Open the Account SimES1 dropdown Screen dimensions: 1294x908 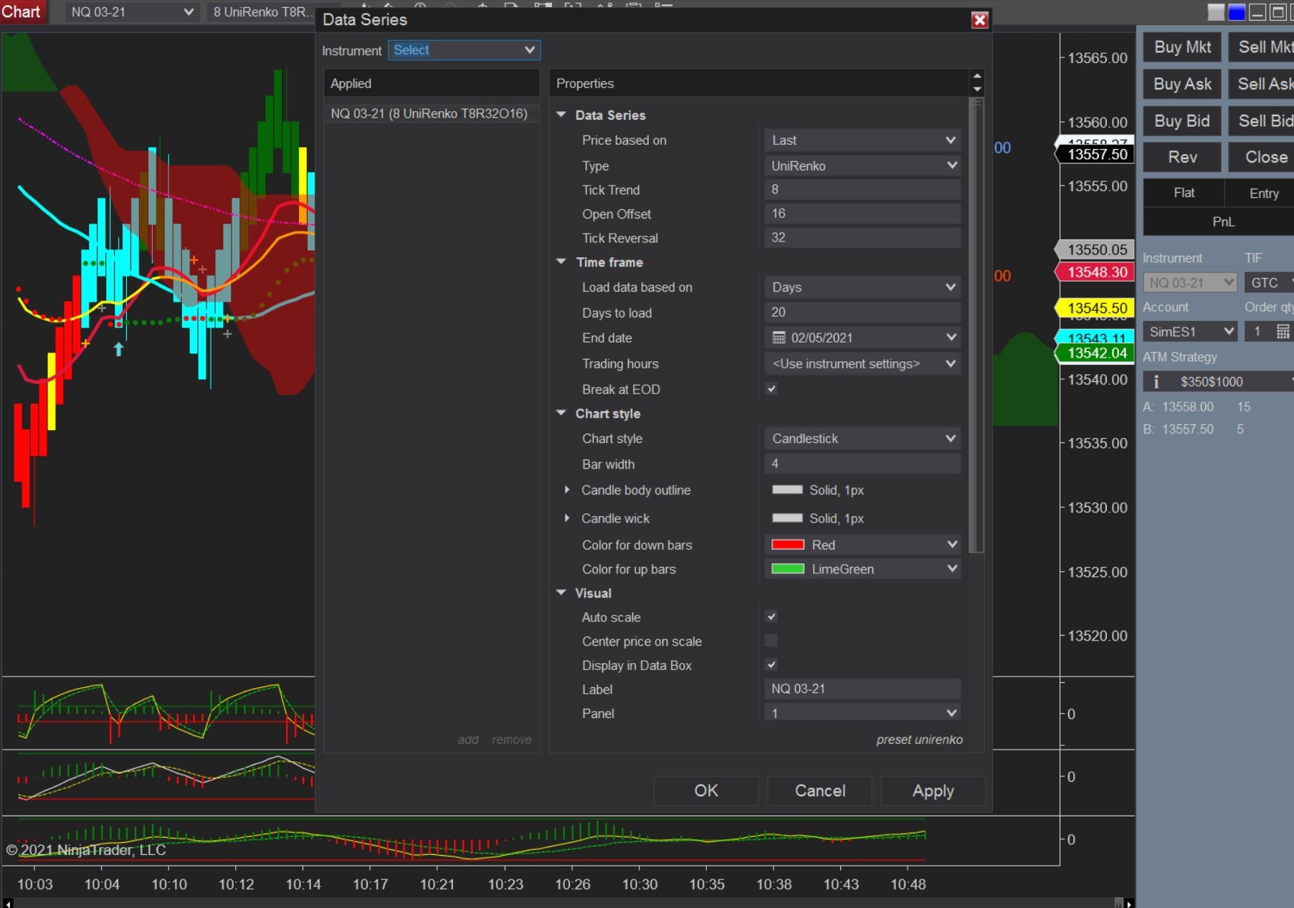(1190, 332)
